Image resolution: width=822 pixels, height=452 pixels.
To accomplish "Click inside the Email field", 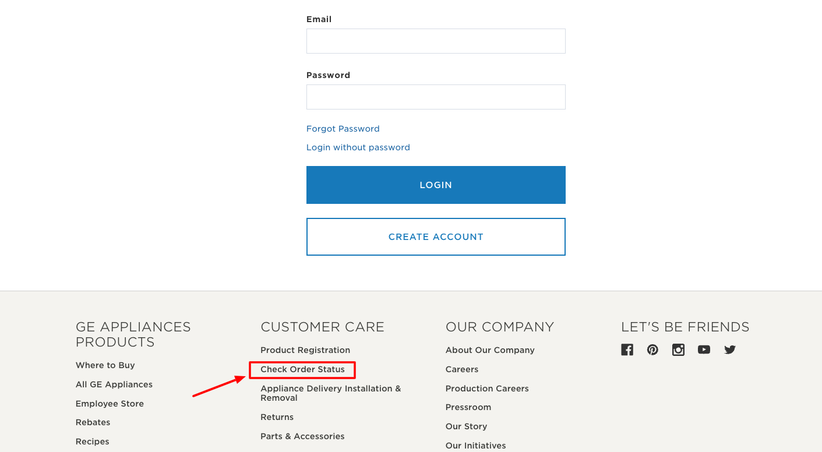I will pyautogui.click(x=436, y=41).
